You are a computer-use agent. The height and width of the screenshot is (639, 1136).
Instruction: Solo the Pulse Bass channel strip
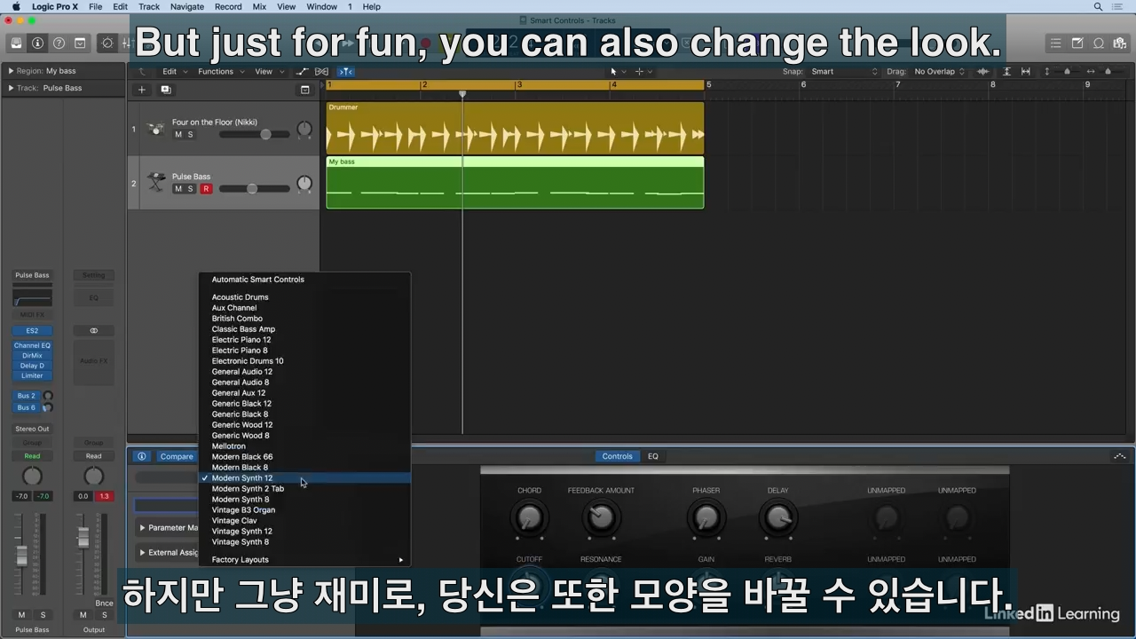pyautogui.click(x=42, y=615)
